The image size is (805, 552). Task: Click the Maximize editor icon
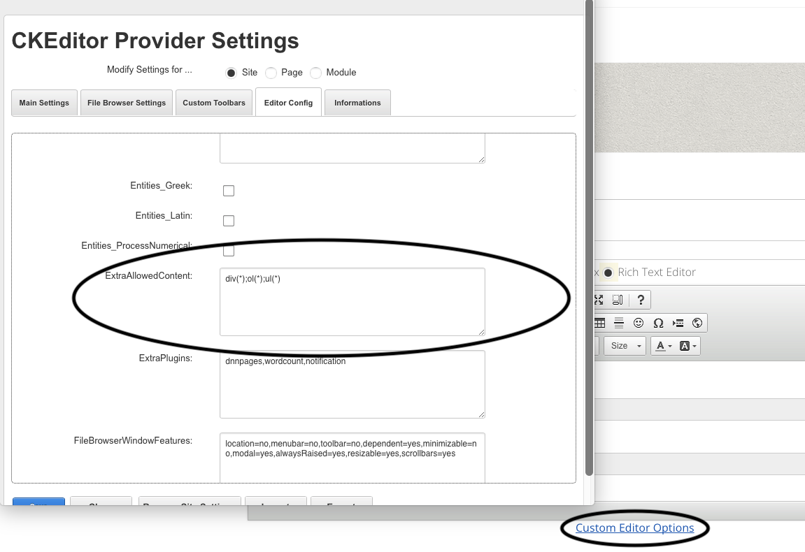tap(599, 300)
